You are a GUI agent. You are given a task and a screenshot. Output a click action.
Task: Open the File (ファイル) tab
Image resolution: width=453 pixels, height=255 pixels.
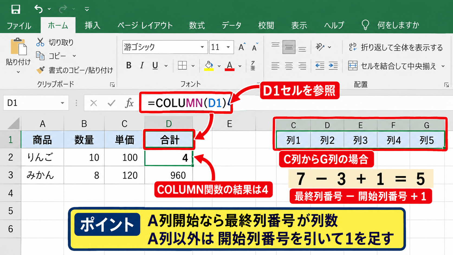coord(19,26)
